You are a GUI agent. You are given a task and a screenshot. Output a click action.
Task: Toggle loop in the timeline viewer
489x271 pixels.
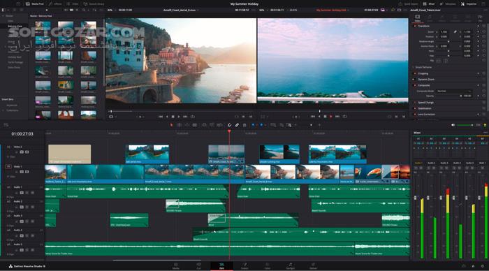(x=345, y=117)
